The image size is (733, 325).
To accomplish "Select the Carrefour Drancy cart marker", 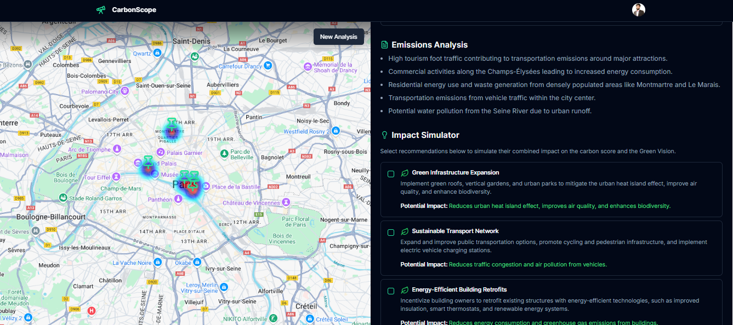I will tap(268, 65).
